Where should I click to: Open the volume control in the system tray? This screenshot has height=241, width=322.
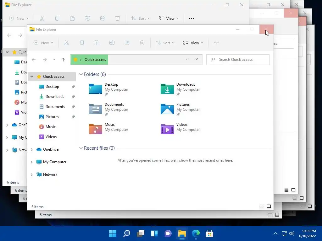[x=292, y=233]
